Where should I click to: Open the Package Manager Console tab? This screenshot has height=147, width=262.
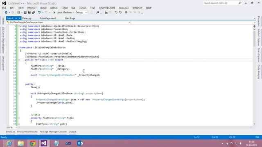(x=53, y=131)
